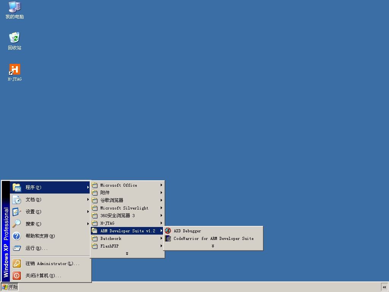Choose 关闭计算机(U)...
The height and width of the screenshot is (292, 389).
pos(50,276)
